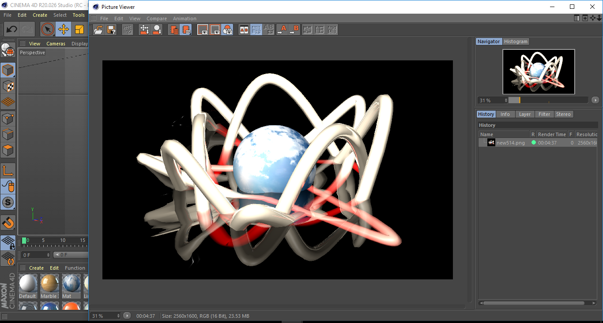
Task: Click Undo arrow in Cinema 4D toolbar
Action: 11,30
